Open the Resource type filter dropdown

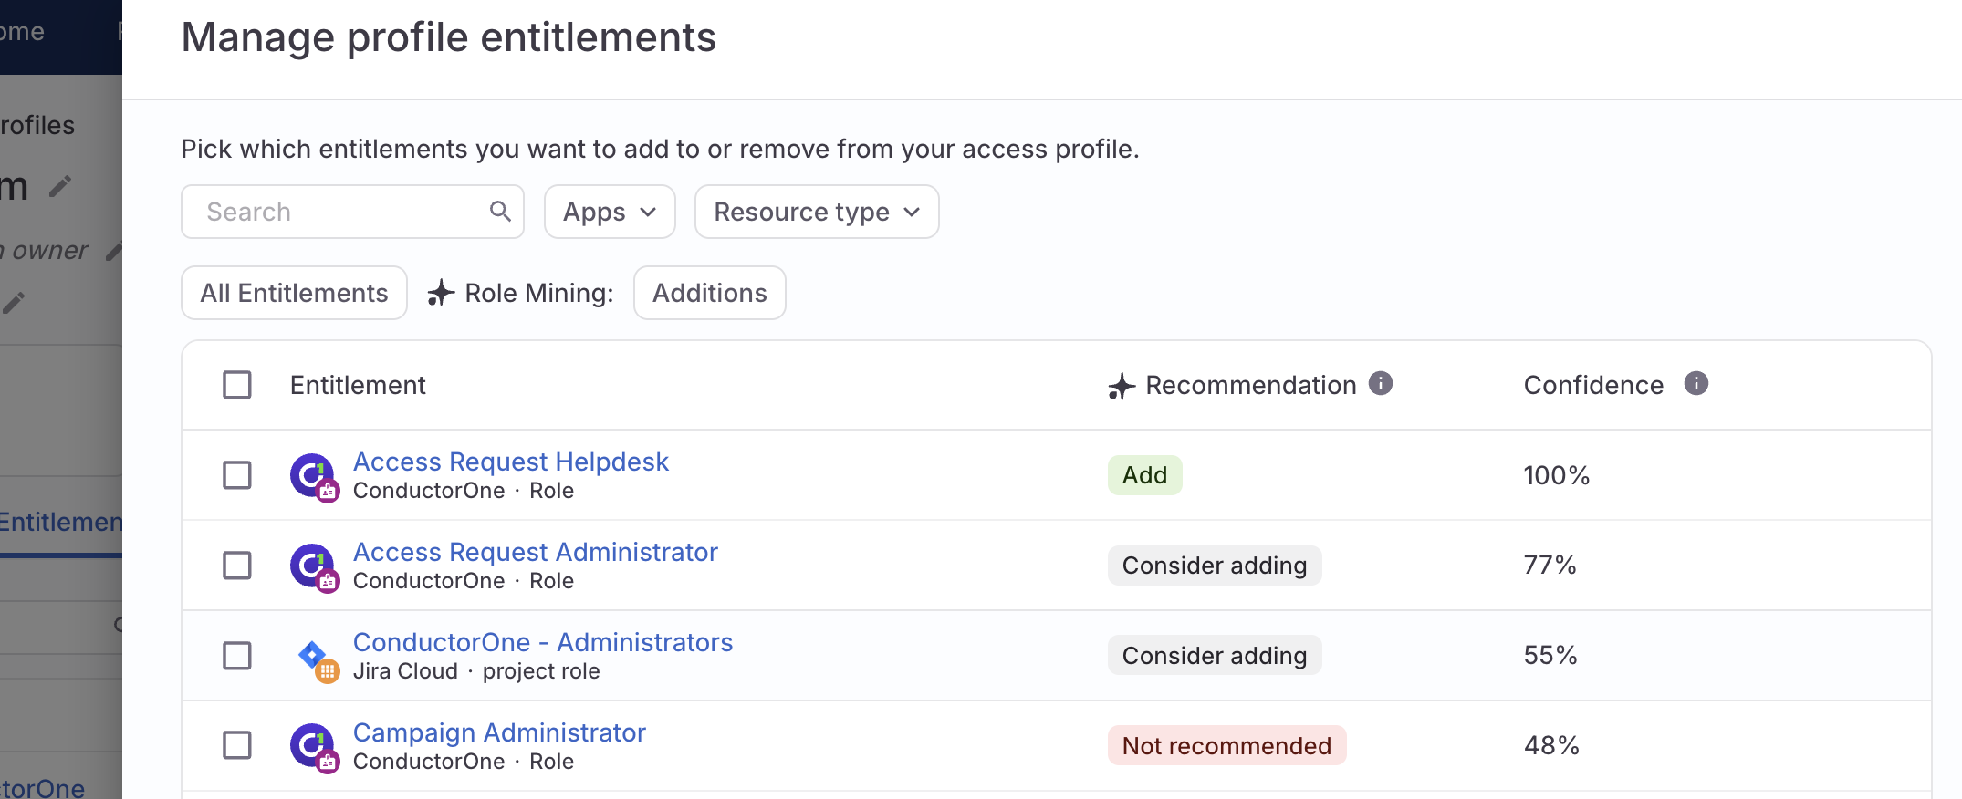[815, 211]
